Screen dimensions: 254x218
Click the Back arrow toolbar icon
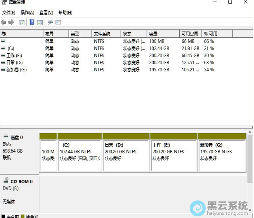(x=4, y=22)
